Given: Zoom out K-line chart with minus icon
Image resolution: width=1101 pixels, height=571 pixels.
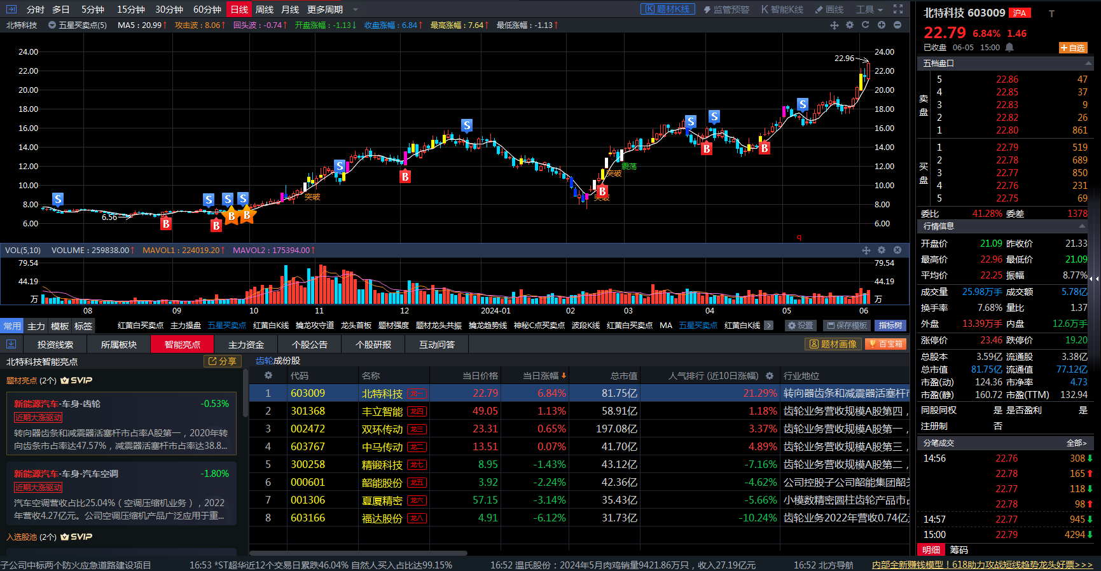Looking at the screenshot, I should [x=897, y=25].
